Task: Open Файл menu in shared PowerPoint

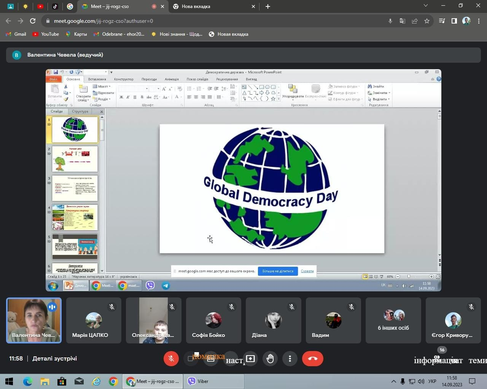Action: point(53,79)
